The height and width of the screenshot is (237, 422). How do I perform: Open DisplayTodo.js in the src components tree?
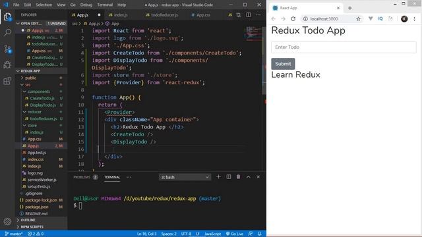(43, 105)
